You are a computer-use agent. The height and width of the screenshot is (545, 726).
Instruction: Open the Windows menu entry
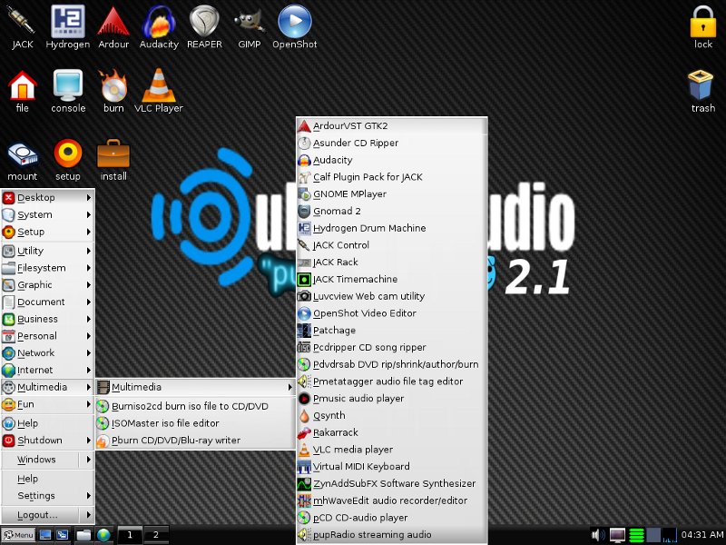click(48, 460)
